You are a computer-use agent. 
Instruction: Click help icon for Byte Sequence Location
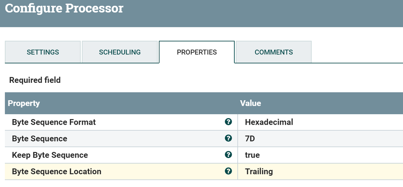tap(228, 171)
